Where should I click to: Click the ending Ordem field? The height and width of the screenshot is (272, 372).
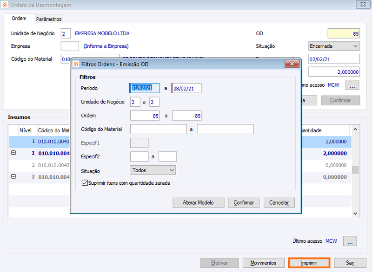tap(187, 116)
